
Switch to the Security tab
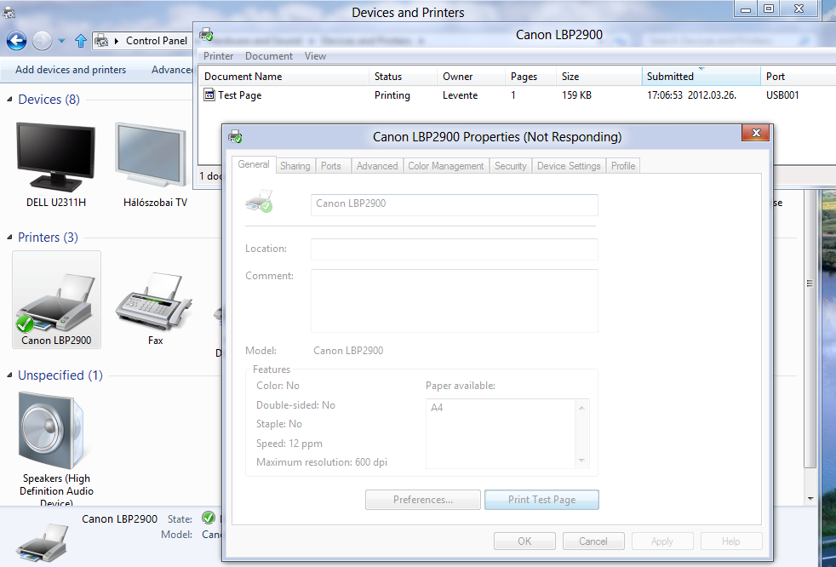click(510, 166)
